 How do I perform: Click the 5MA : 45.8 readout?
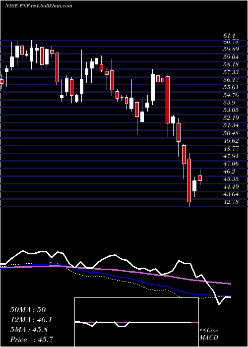(29, 330)
